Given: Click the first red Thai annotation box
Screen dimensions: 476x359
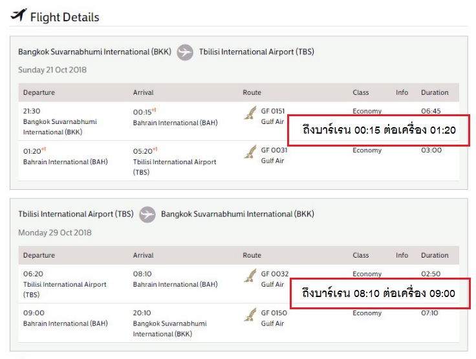Looking at the screenshot, I should pyautogui.click(x=378, y=130).
